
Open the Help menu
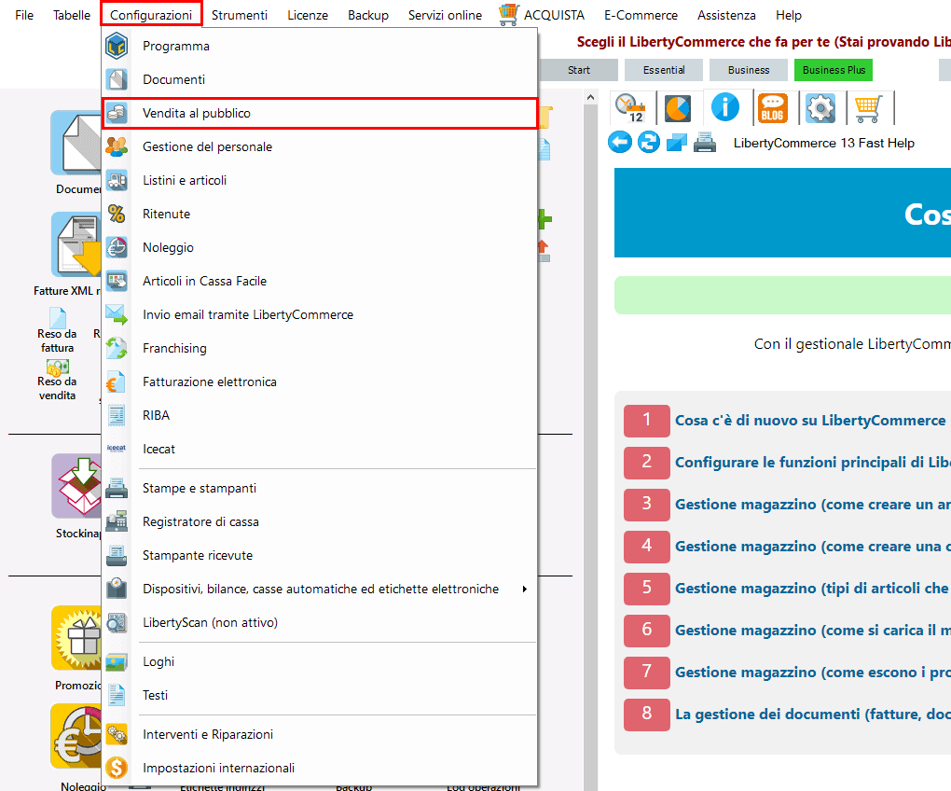click(789, 15)
